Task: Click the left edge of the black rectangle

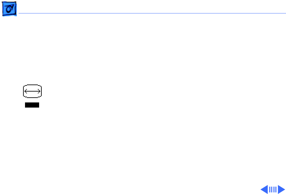Action: [x=25, y=105]
